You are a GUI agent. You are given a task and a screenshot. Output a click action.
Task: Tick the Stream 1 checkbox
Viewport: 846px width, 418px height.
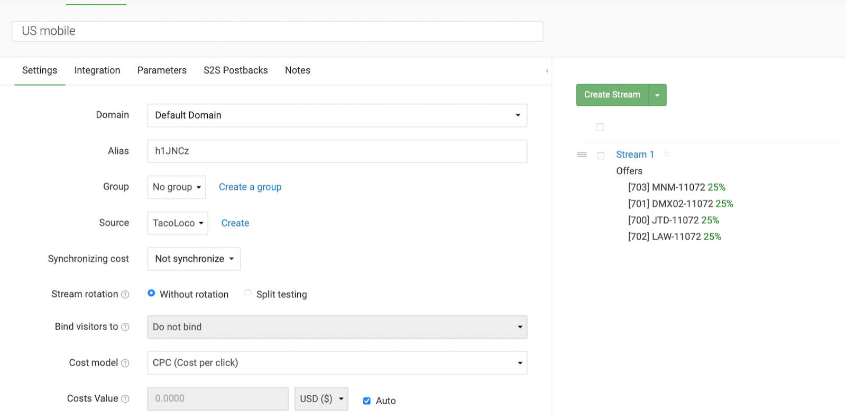[601, 156]
